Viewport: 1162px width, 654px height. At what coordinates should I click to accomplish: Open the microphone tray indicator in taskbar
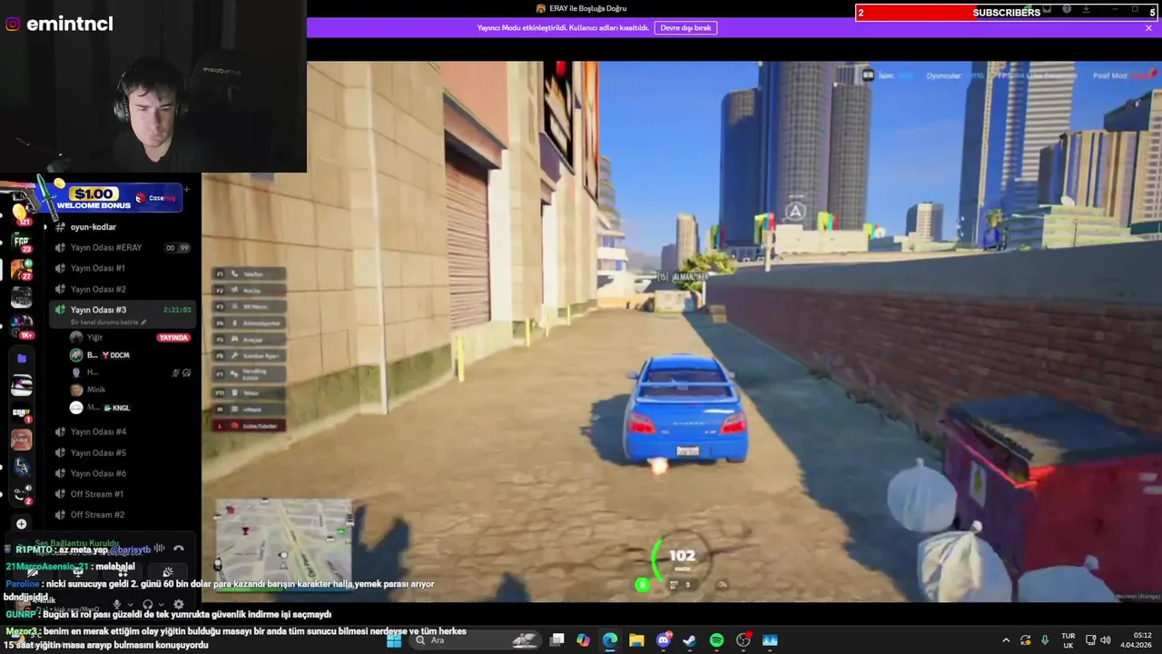click(x=1045, y=640)
